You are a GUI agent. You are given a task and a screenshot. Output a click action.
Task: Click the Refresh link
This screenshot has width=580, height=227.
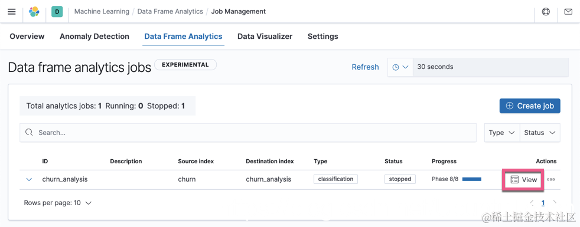pyautogui.click(x=365, y=67)
